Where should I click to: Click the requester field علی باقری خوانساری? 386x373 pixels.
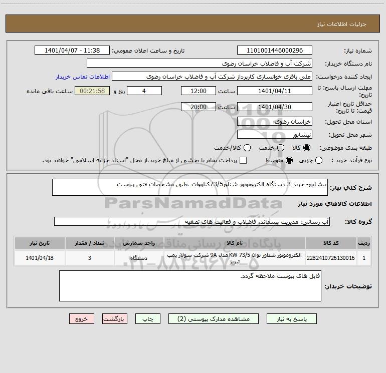[x=212, y=77]
